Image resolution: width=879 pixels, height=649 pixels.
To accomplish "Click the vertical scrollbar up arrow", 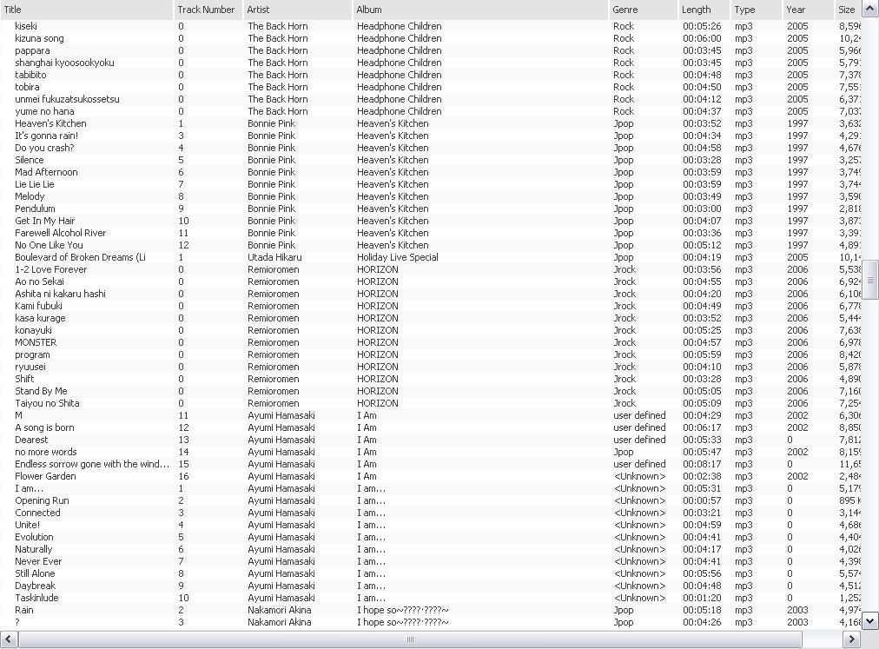I will point(869,10).
